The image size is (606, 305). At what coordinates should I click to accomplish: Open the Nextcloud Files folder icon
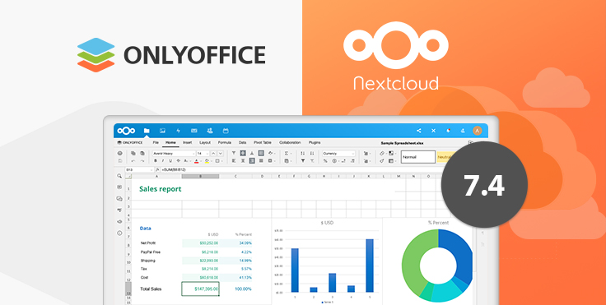(147, 131)
